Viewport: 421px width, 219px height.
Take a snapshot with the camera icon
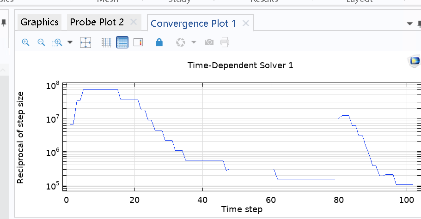(209, 42)
